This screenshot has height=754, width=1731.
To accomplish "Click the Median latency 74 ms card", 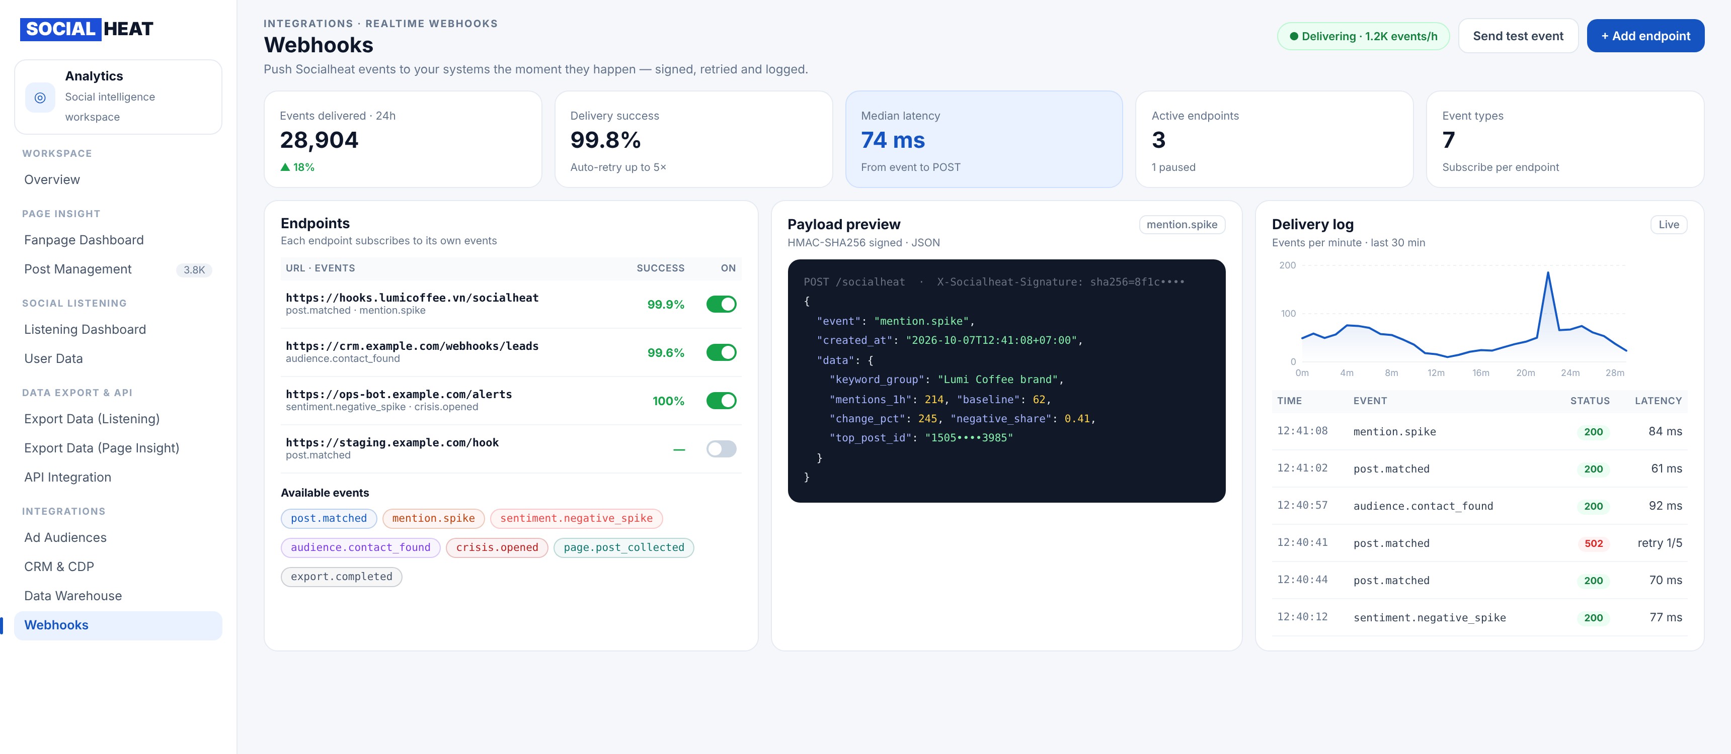I will [x=983, y=140].
